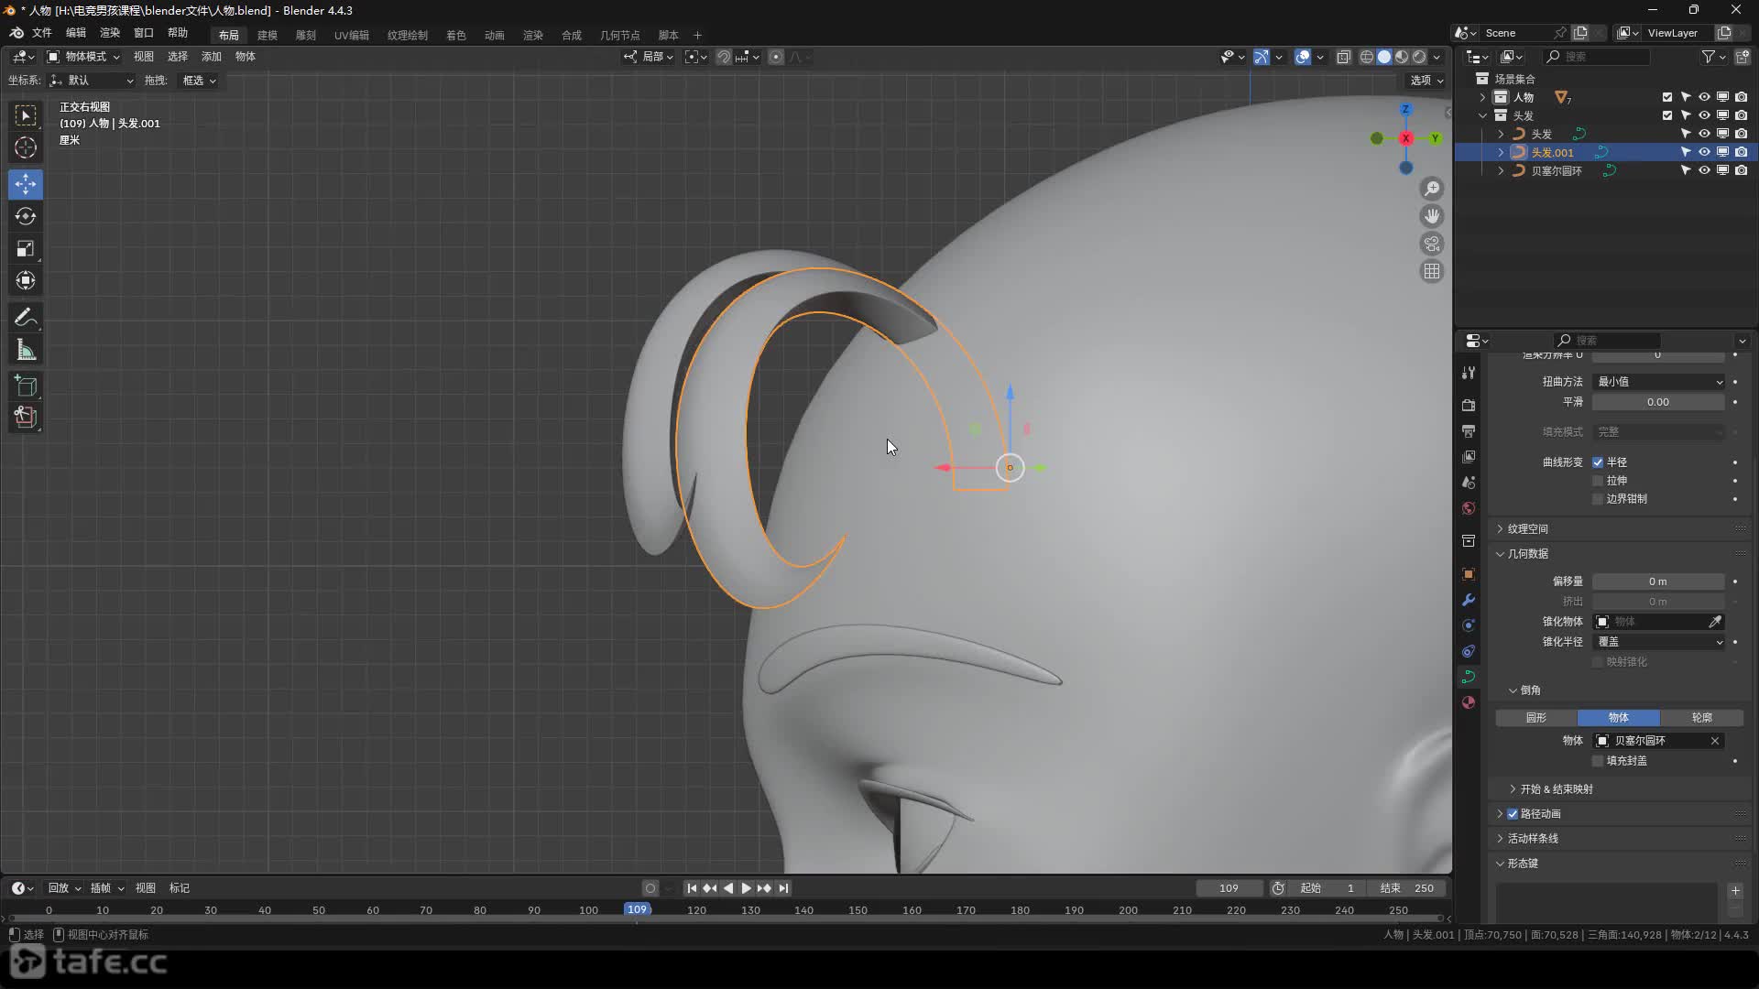The width and height of the screenshot is (1759, 989).
Task: Click the zoom magnifier viewport icon
Action: coord(1431,189)
